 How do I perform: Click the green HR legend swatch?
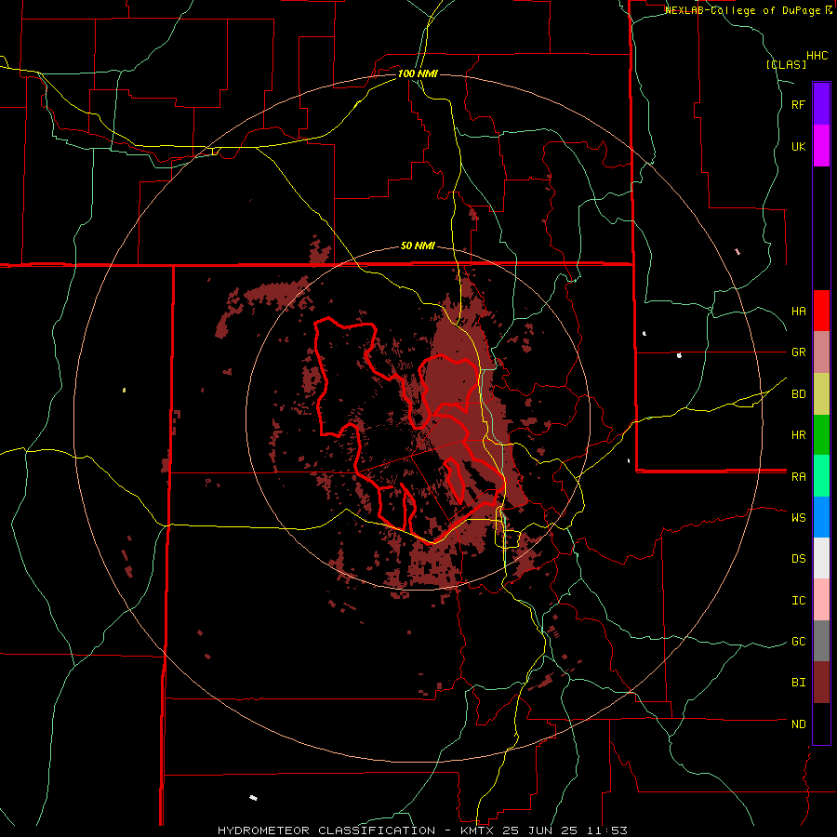(821, 435)
